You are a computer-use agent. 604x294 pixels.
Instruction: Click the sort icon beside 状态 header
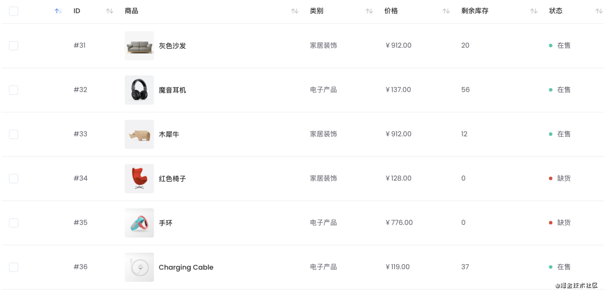coord(599,11)
